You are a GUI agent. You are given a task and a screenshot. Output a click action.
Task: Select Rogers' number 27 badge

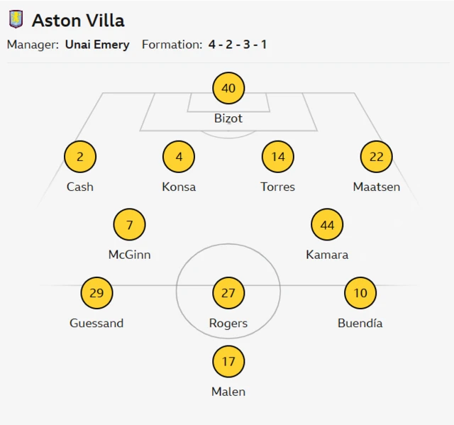point(228,293)
